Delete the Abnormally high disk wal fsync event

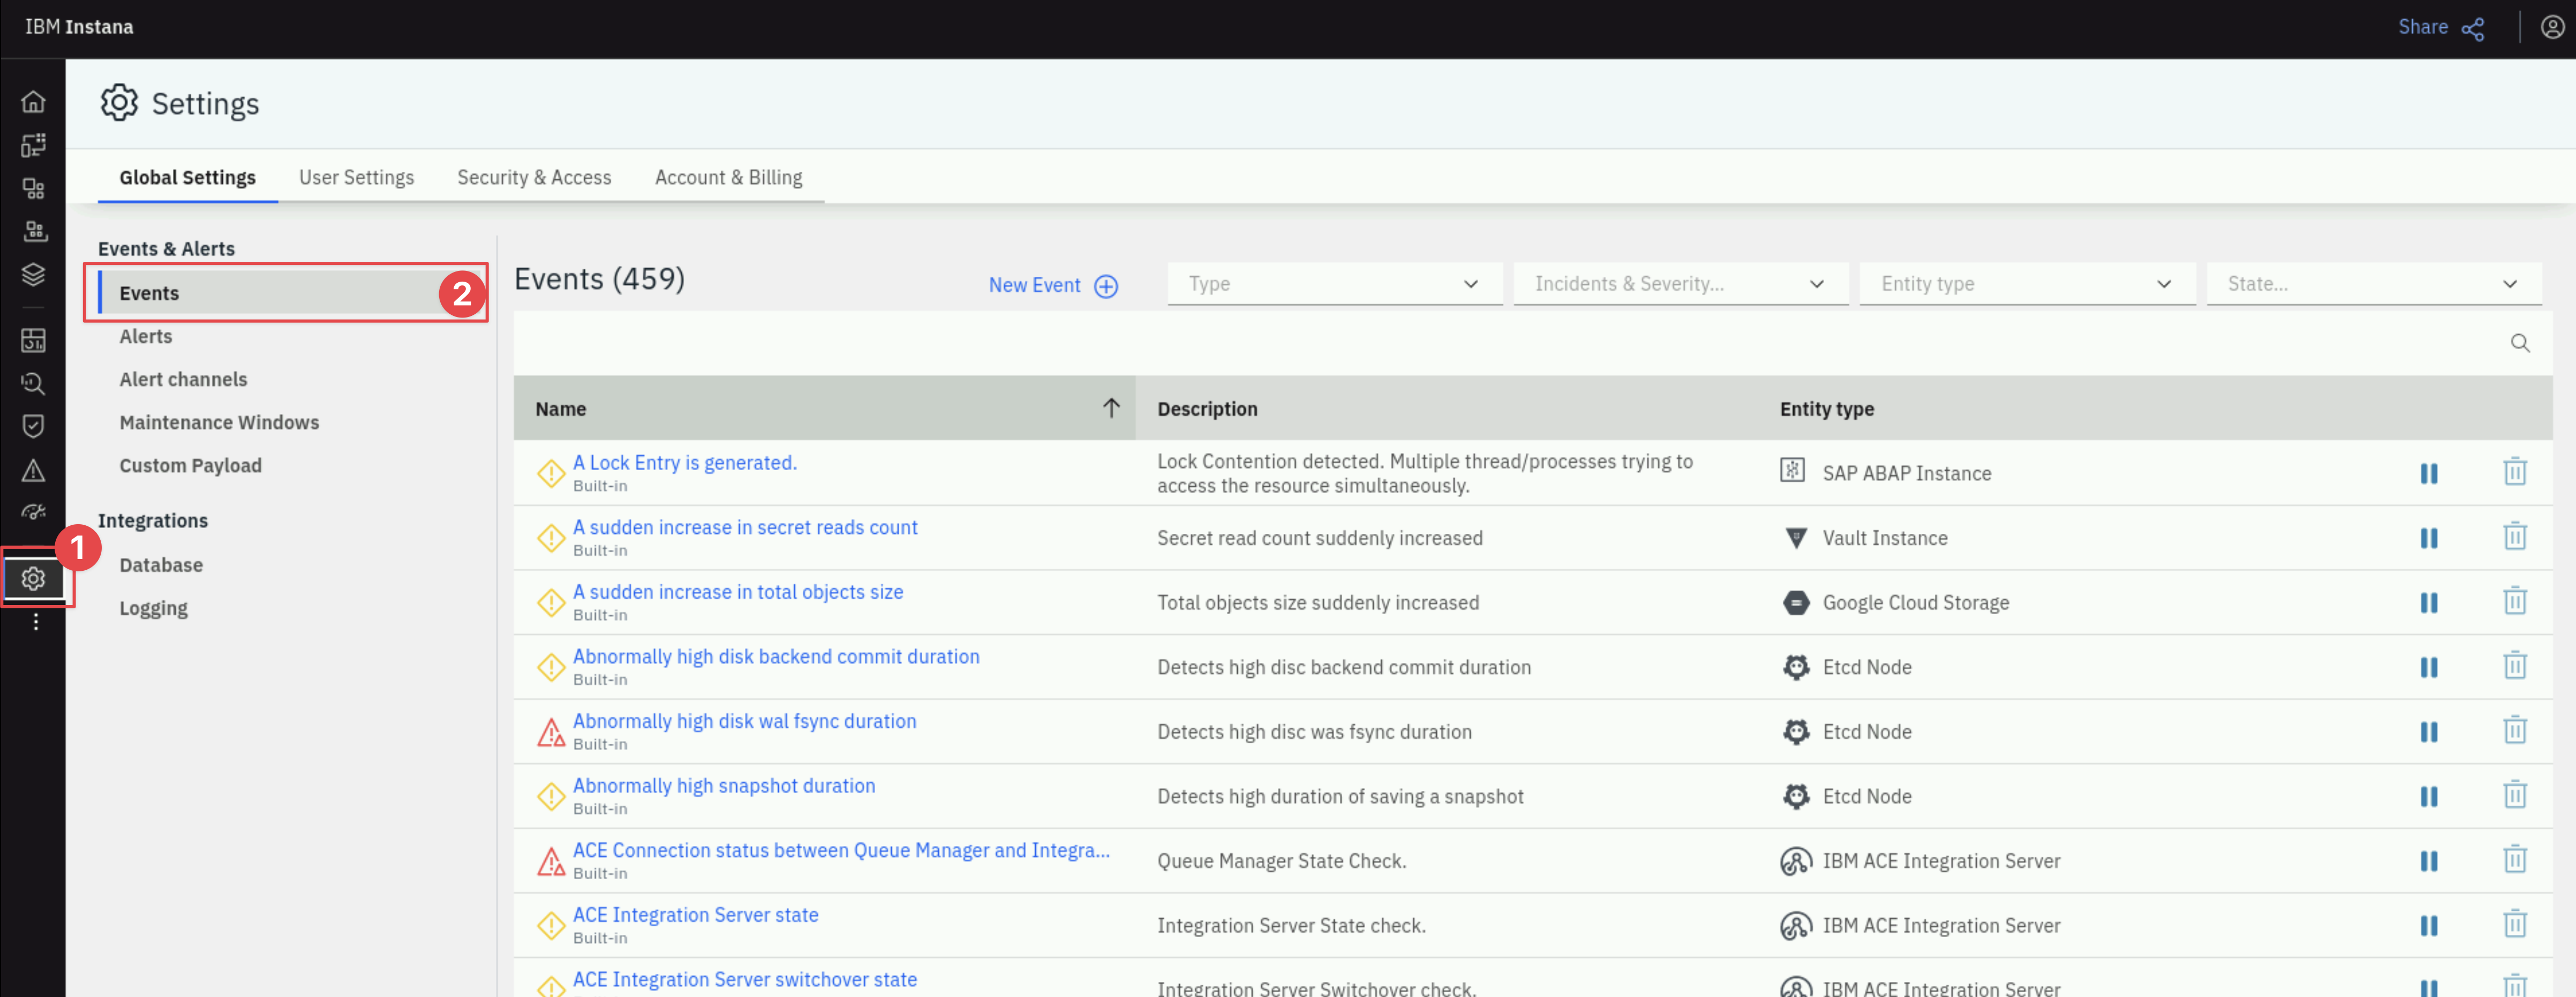2514,731
